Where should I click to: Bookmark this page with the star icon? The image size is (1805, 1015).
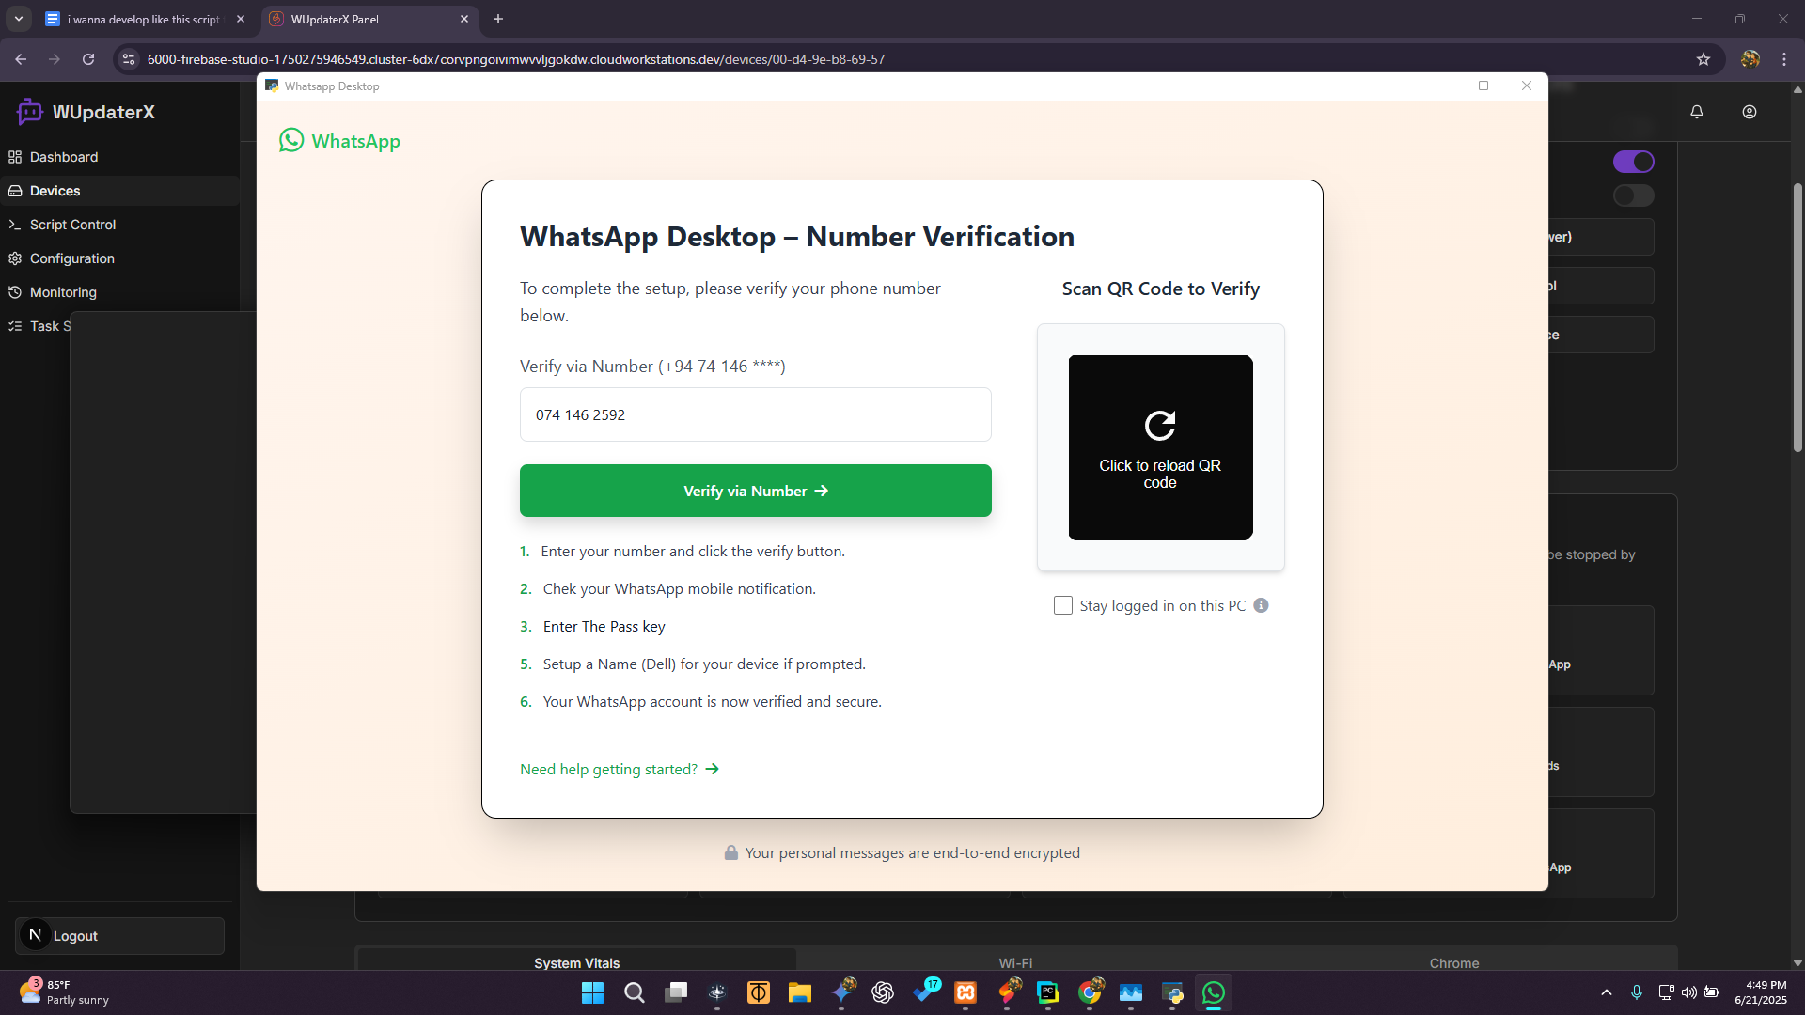coord(1703,59)
